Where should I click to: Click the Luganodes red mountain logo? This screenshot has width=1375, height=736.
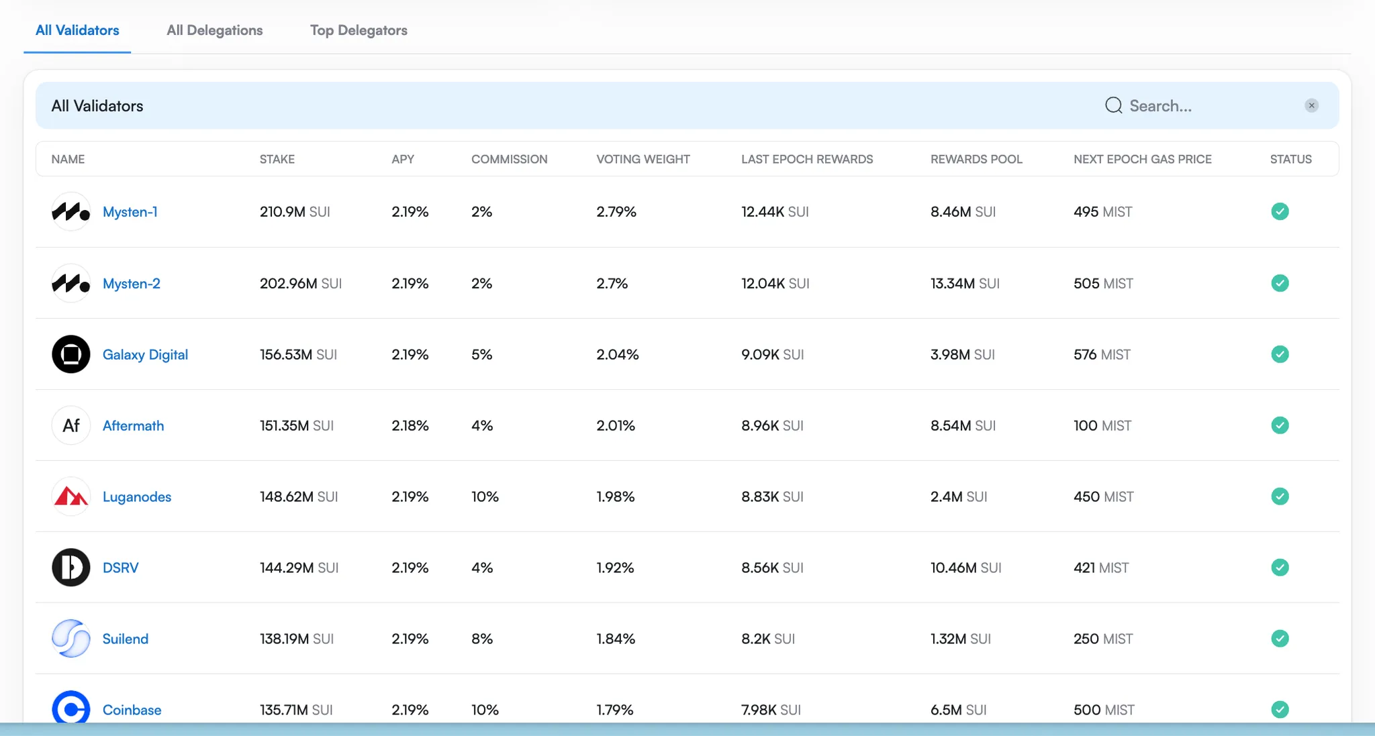[70, 496]
